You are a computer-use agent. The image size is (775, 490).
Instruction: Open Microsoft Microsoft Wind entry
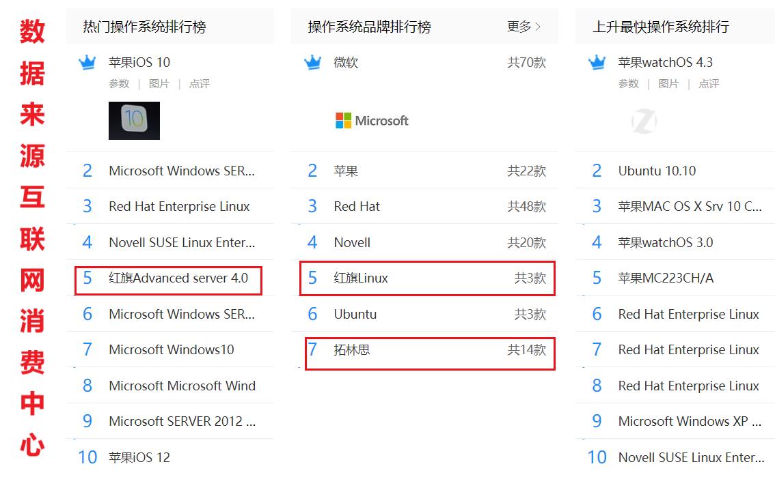click(182, 386)
